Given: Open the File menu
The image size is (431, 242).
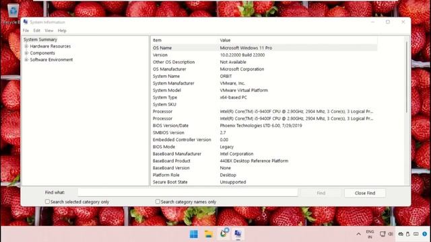Looking at the screenshot, I should pos(26,30).
